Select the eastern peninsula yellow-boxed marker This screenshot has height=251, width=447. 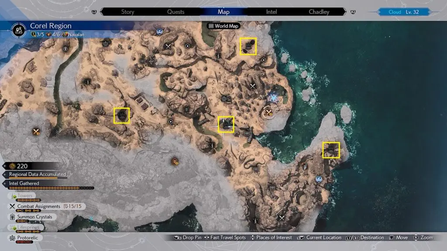pyautogui.click(x=331, y=150)
